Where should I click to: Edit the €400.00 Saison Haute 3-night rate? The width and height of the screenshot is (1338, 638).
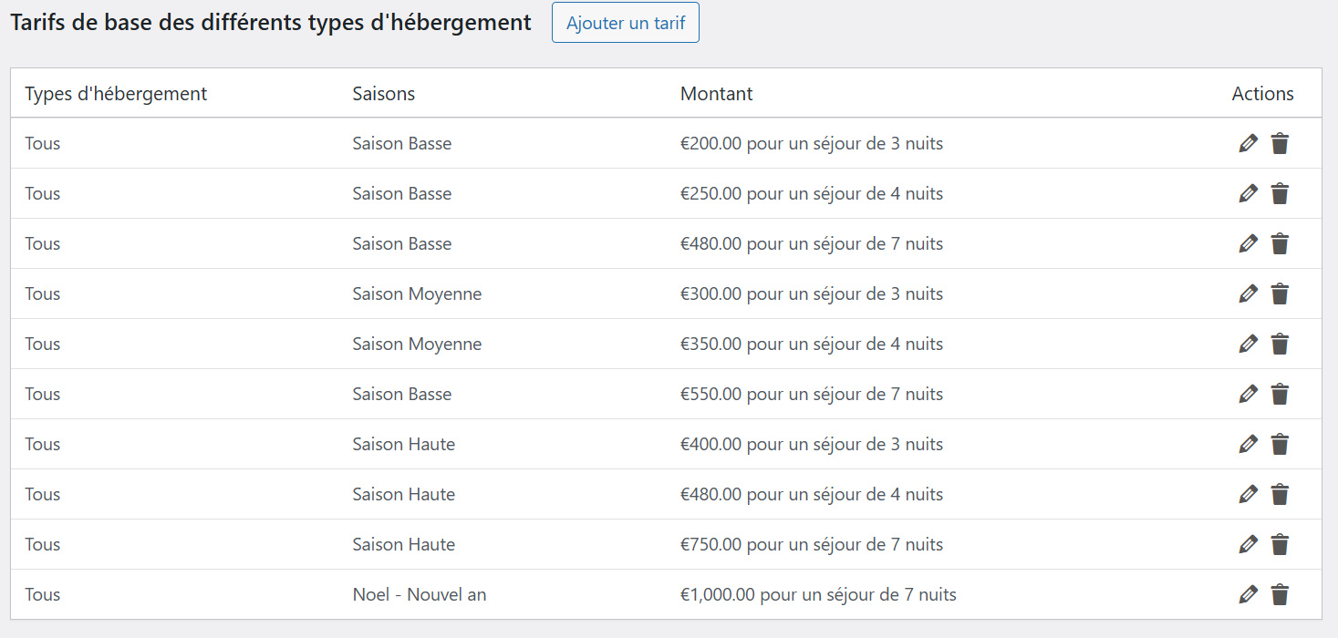[x=1248, y=444]
